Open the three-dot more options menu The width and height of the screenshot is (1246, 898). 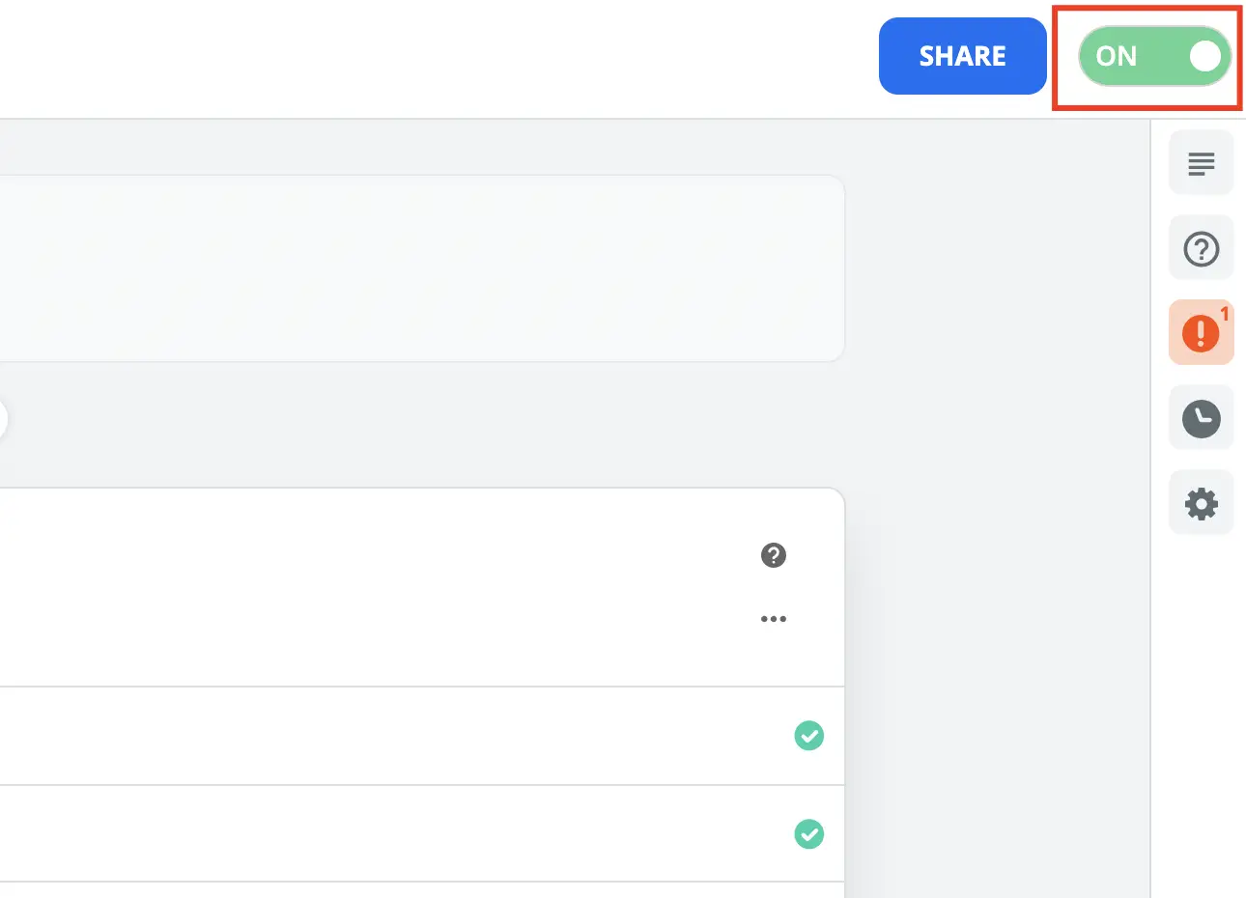click(x=773, y=619)
